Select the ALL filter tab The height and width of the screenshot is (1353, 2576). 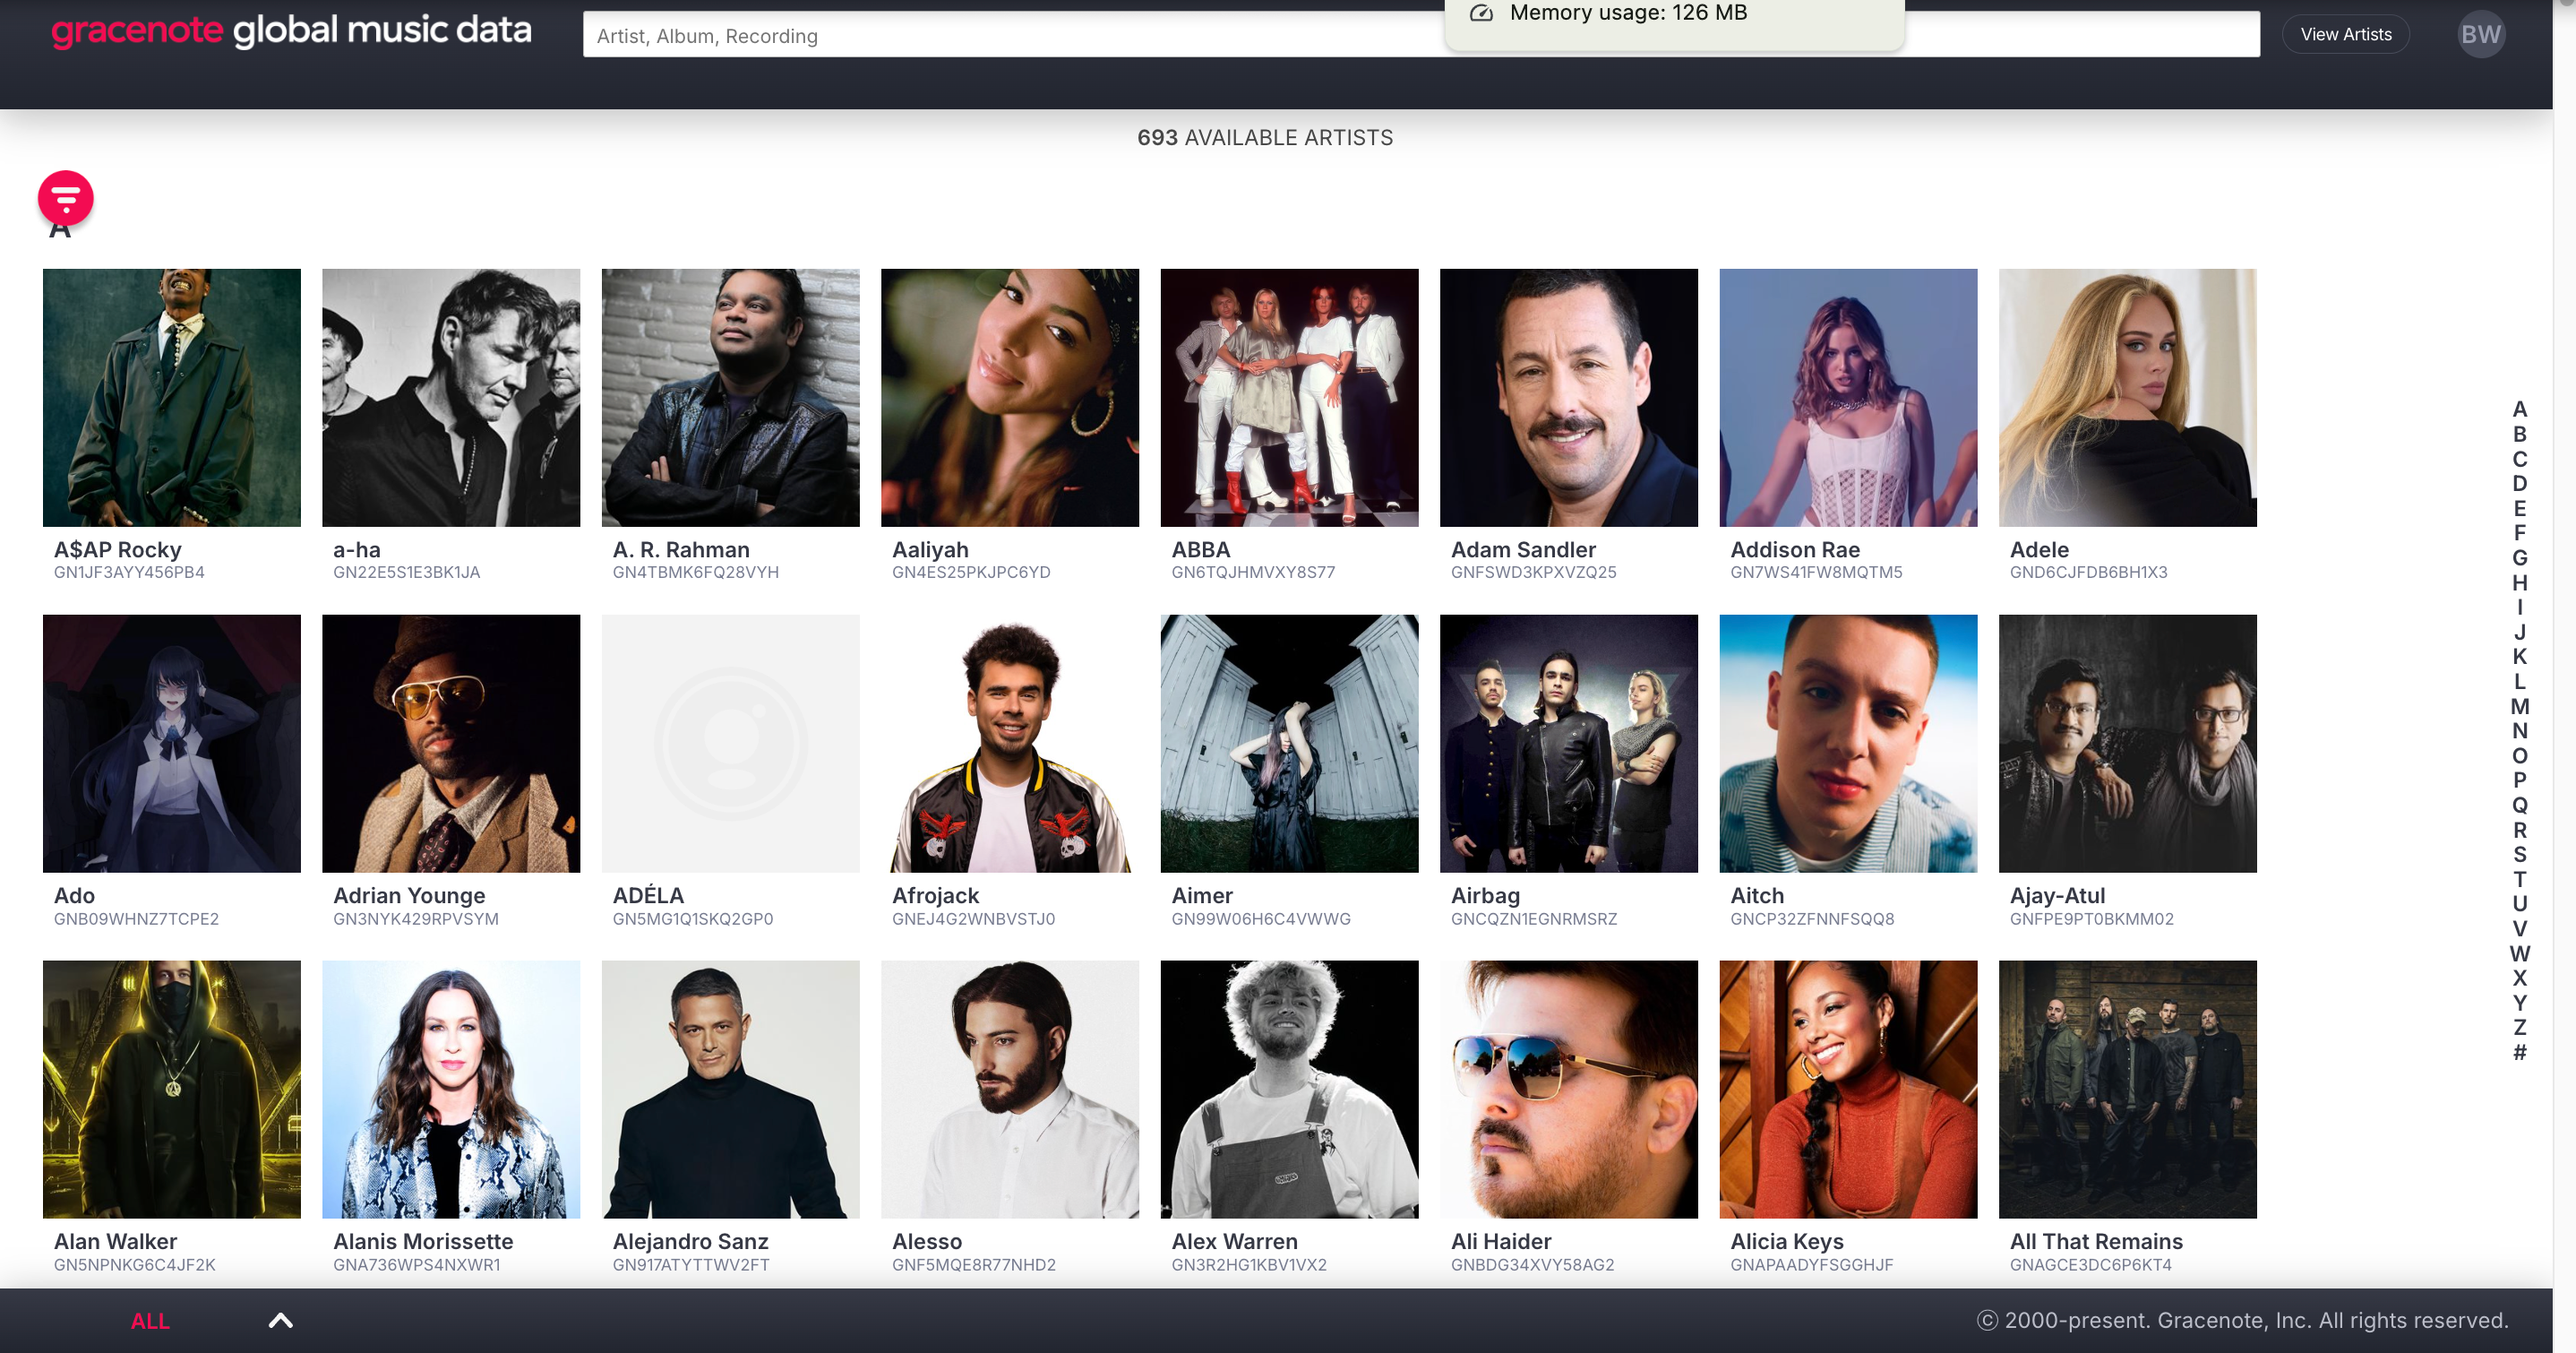[150, 1321]
